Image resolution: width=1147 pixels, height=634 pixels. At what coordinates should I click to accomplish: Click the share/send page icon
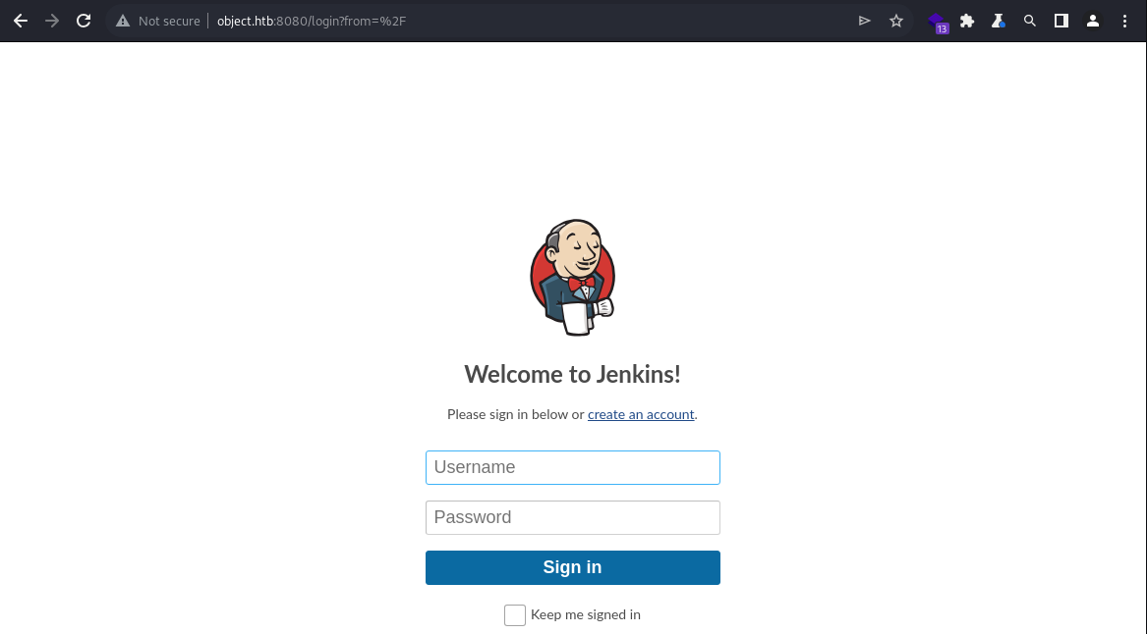865,21
